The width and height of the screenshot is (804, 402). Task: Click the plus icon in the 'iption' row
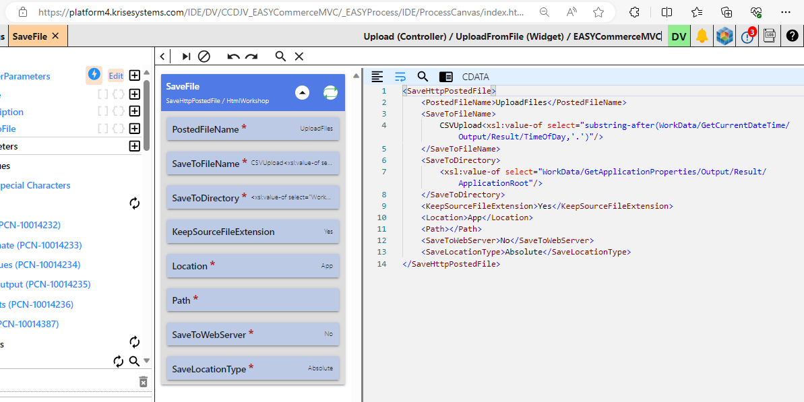click(x=134, y=111)
